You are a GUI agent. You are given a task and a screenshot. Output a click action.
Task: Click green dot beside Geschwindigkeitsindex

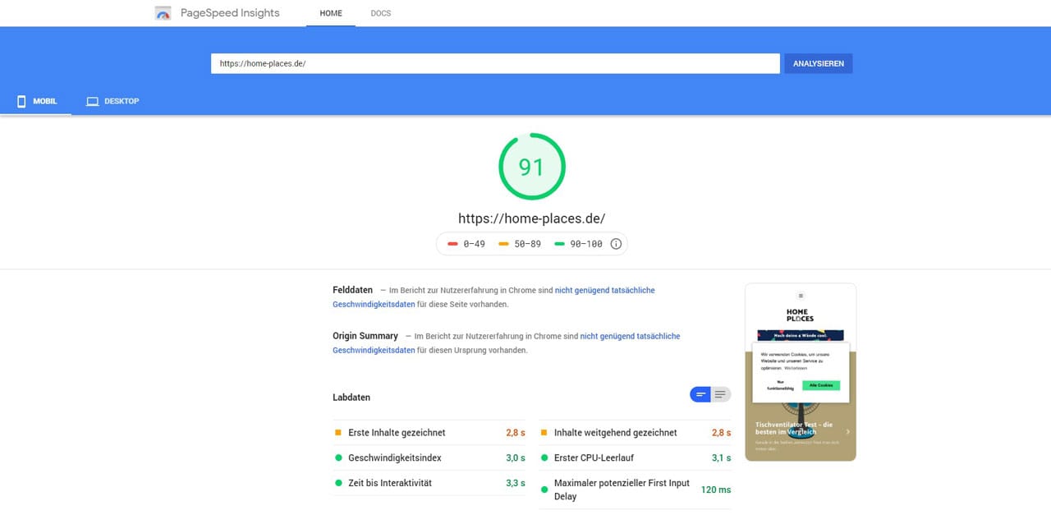(338, 457)
